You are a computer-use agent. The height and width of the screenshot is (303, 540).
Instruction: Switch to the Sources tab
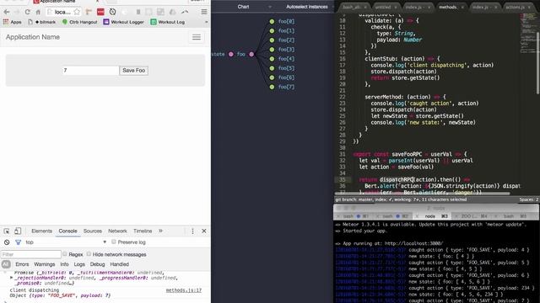click(93, 231)
